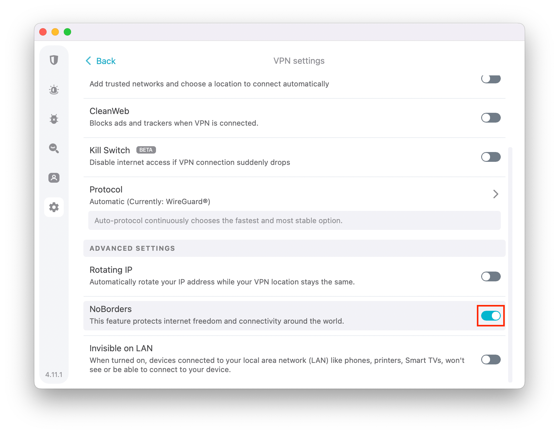Click the Back link
559x434 pixels.
tap(106, 61)
